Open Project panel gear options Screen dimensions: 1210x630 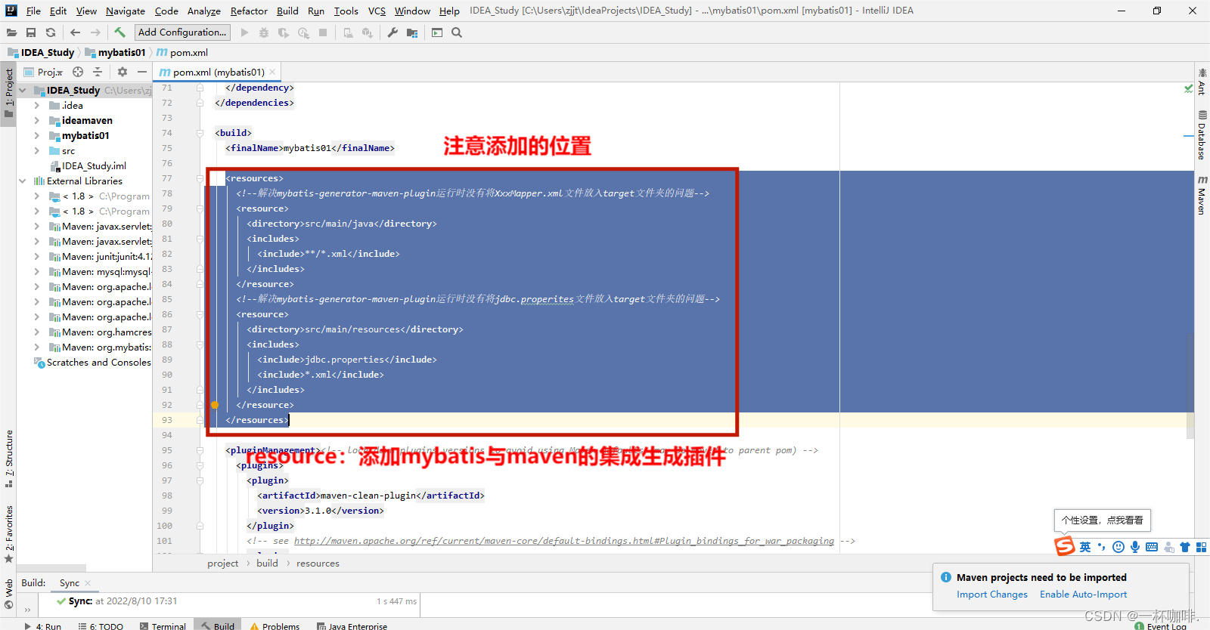point(123,72)
